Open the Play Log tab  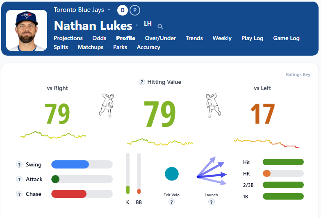[252, 38]
